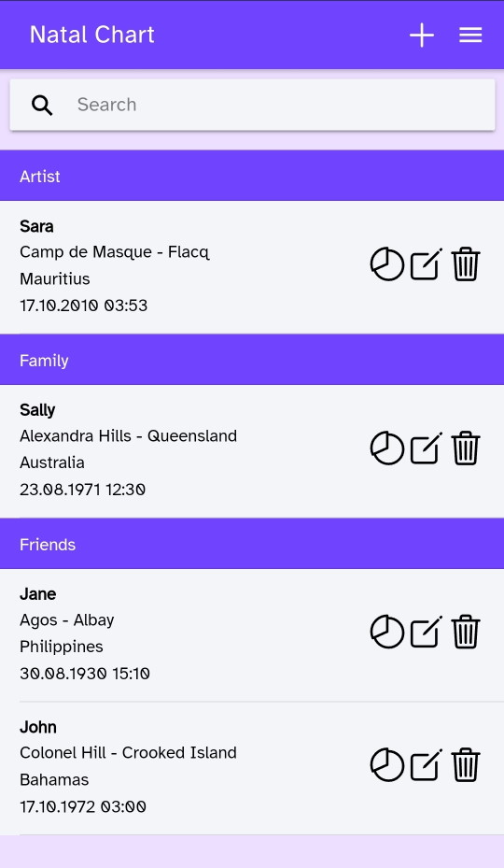
Task: Remove Jane using trash icon
Action: pyautogui.click(x=466, y=631)
